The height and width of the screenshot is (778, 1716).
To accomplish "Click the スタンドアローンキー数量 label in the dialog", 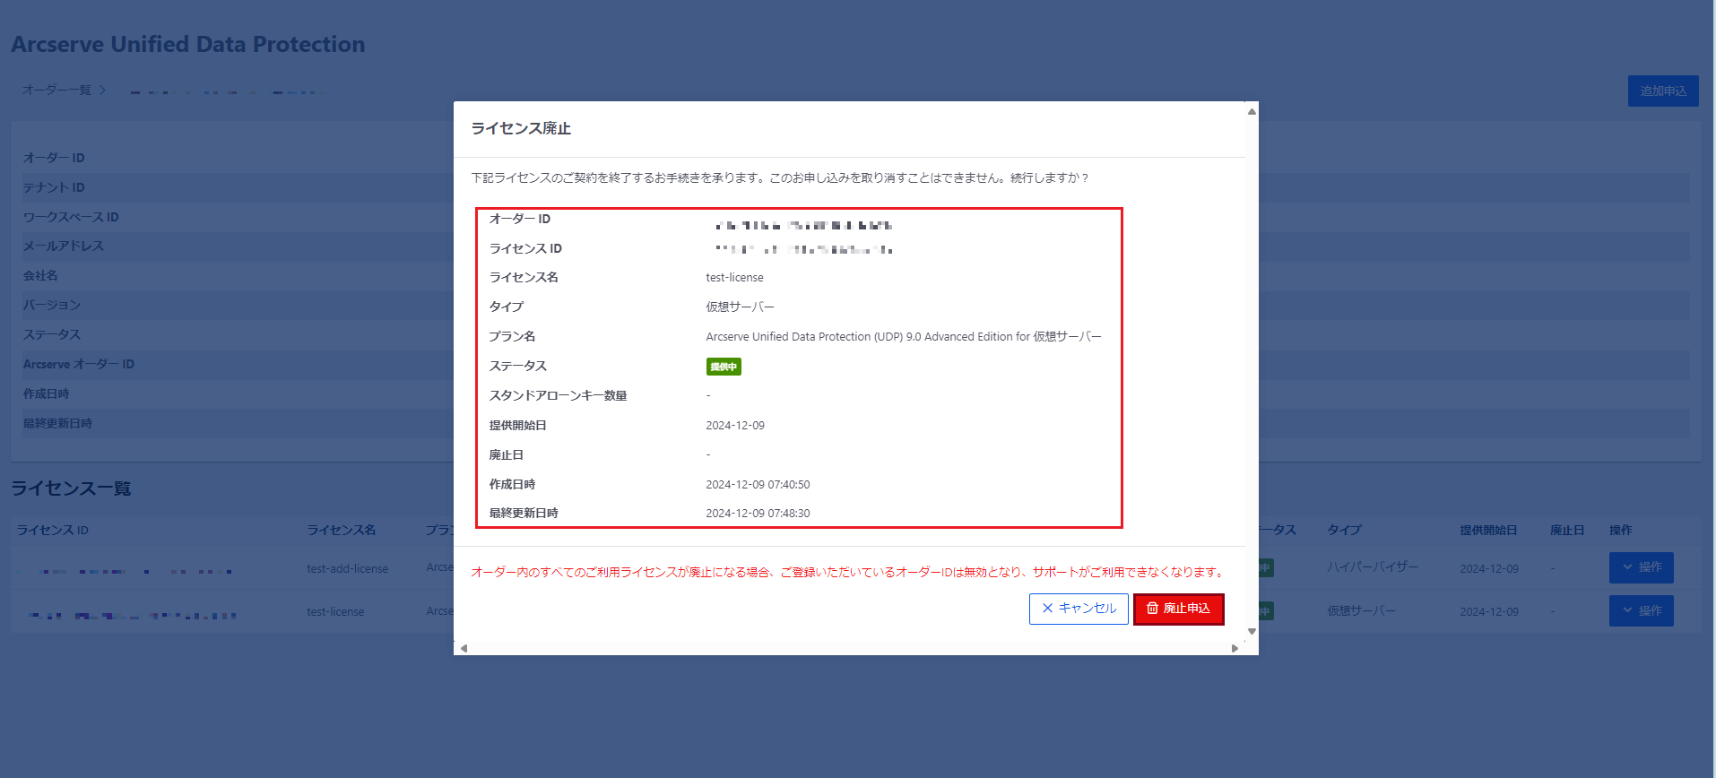I will click(558, 396).
